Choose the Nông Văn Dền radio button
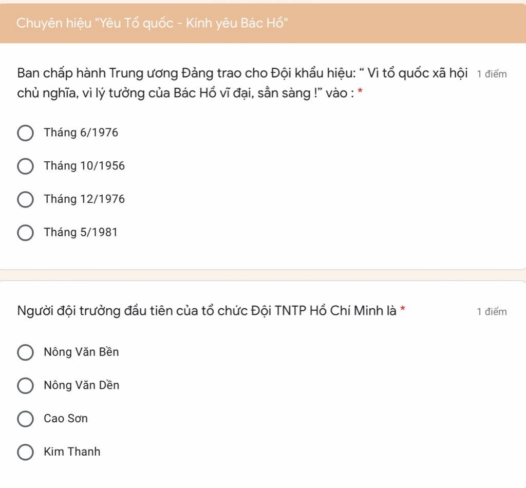 (25, 386)
